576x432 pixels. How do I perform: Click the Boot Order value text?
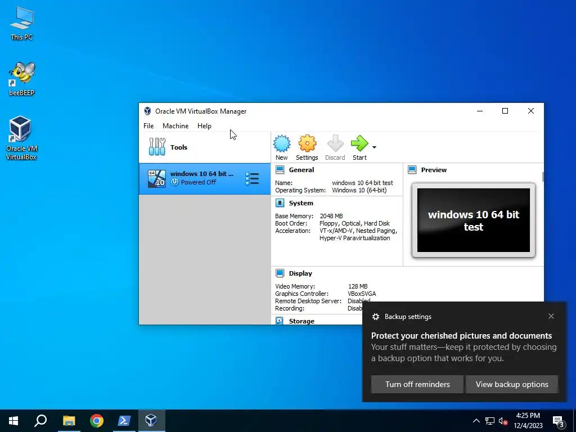click(x=354, y=223)
